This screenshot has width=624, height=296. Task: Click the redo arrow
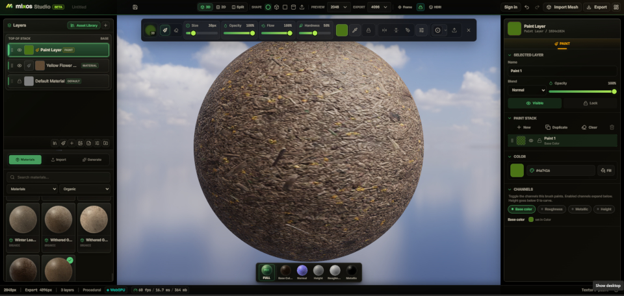(537, 7)
